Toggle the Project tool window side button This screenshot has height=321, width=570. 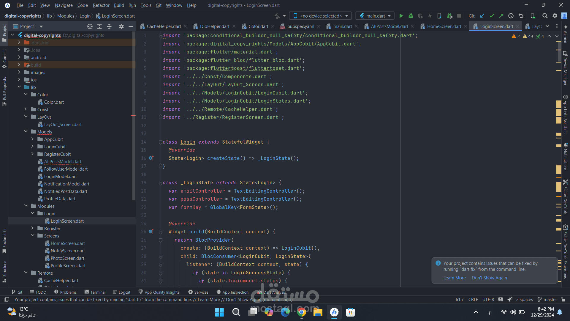4,33
